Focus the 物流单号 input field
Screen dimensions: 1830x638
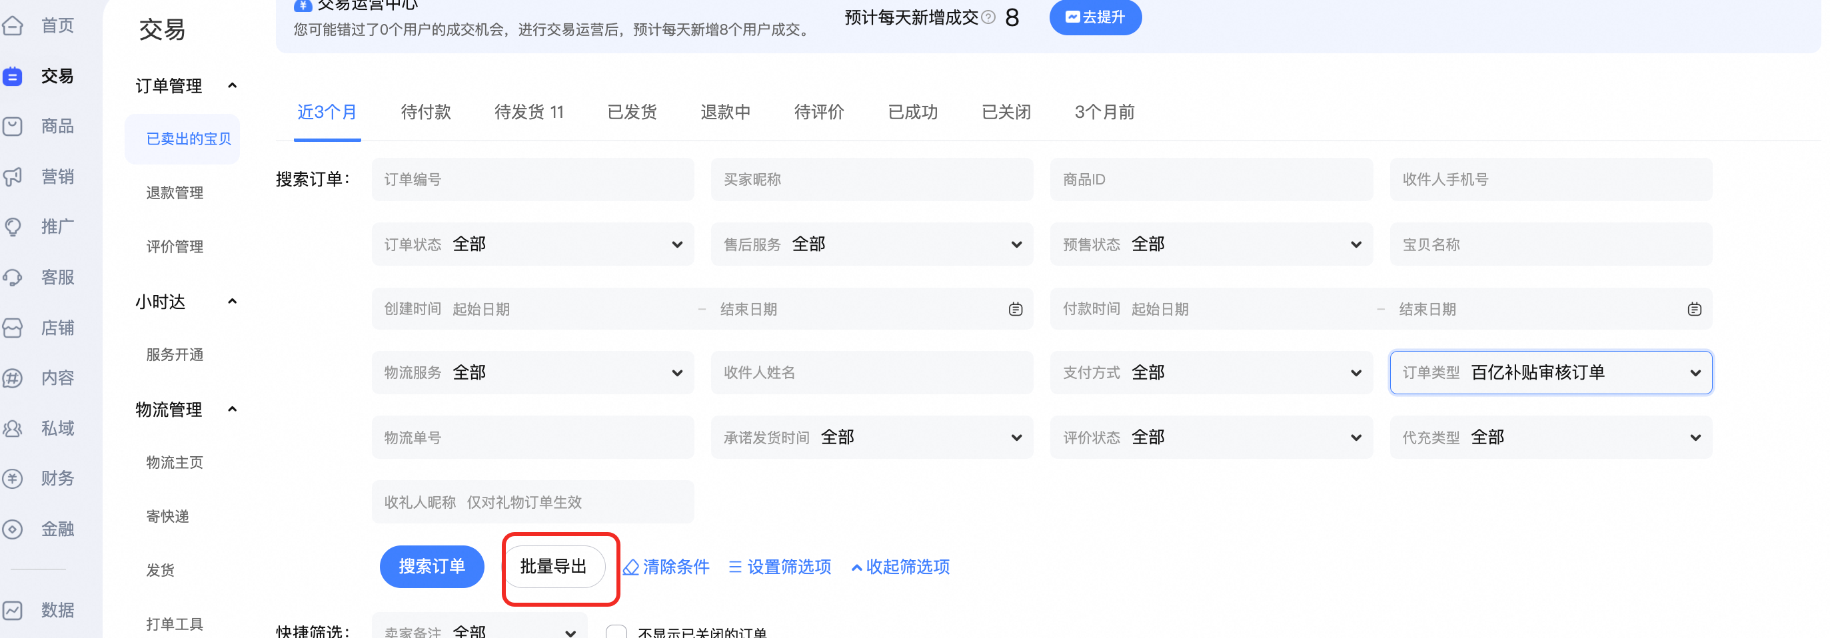click(x=532, y=437)
